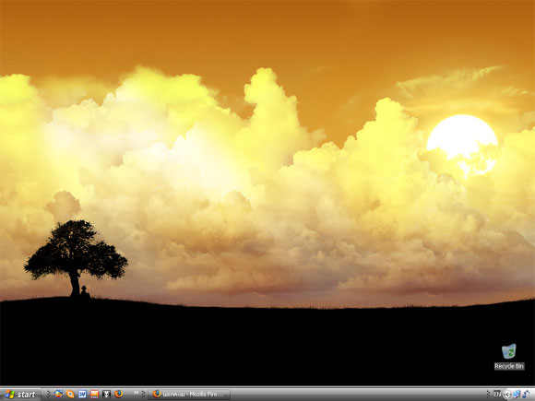Switch to the Mozilla Firefox taskbar window
This screenshot has width=535, height=401.
[189, 395]
